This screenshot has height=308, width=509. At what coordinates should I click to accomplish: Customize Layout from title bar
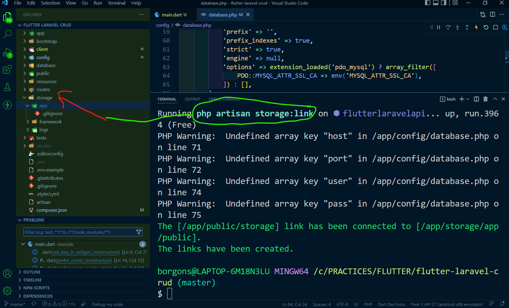point(455,3)
